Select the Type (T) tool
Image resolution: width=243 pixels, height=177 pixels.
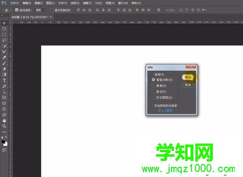click(4, 80)
